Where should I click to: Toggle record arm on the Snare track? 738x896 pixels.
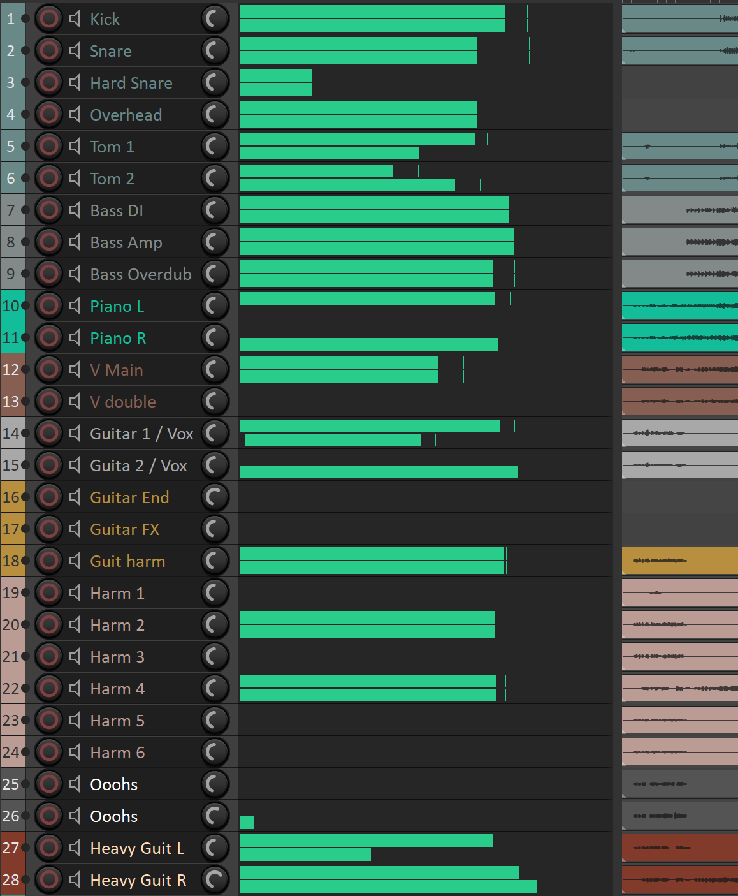[x=48, y=51]
